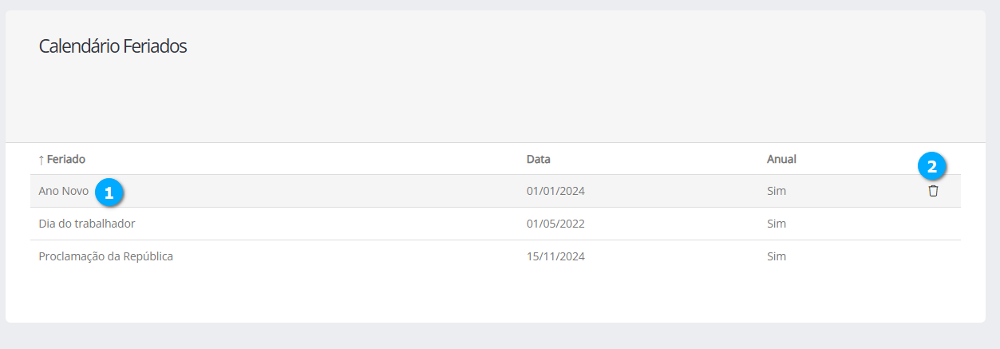The width and height of the screenshot is (1000, 349).
Task: Open the Proclamação da República holiday
Action: (x=105, y=256)
